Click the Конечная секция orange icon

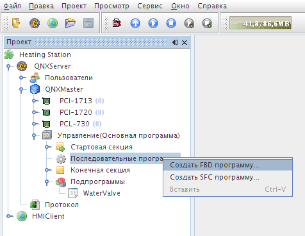click(60, 170)
